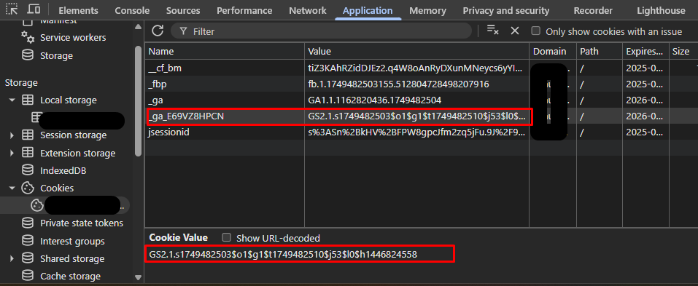Image resolution: width=698 pixels, height=286 pixels.
Task: Delete selected cookie X icon
Action: click(515, 31)
